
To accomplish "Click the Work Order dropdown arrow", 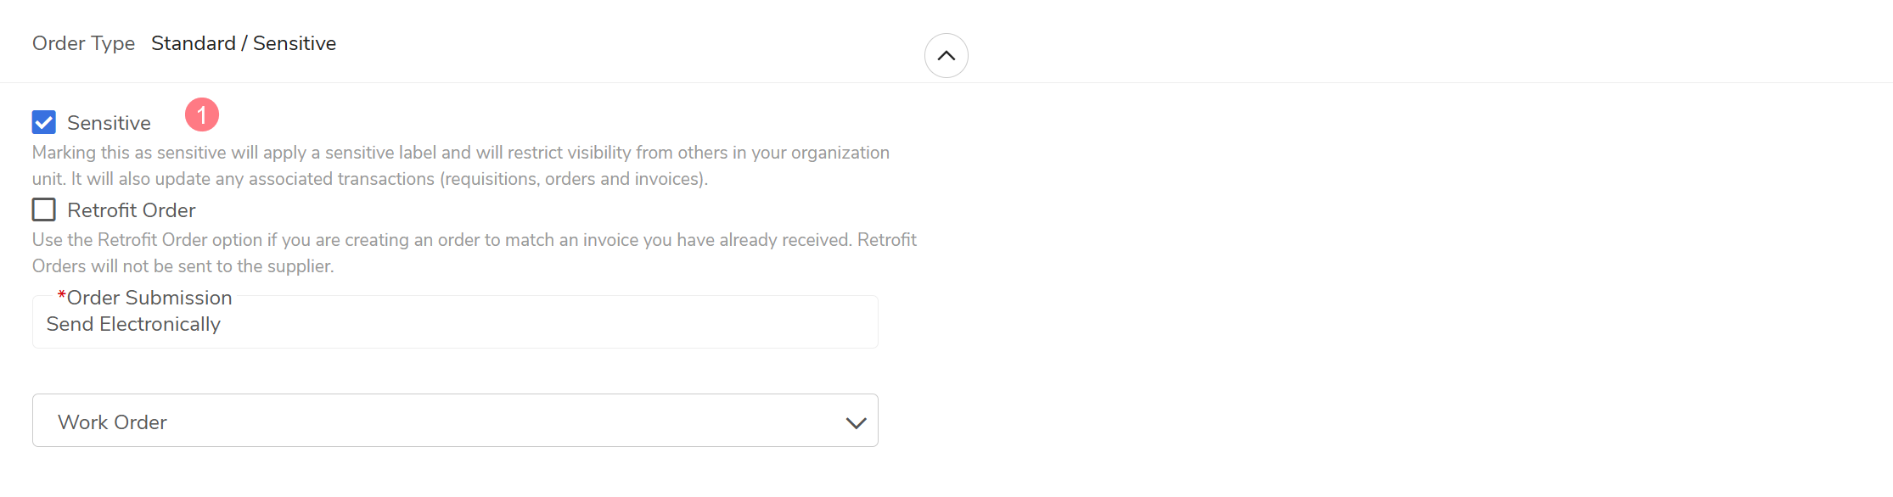I will coord(856,422).
